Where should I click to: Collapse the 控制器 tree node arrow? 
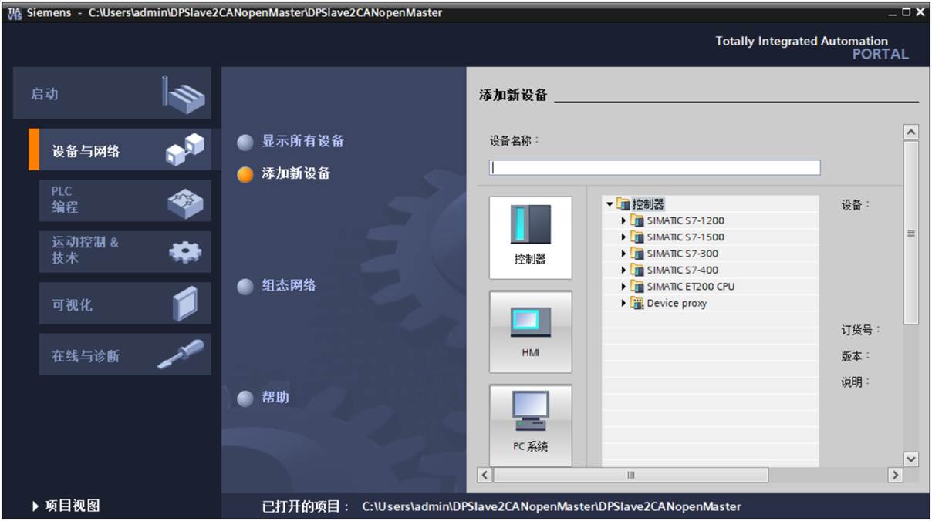pos(610,204)
